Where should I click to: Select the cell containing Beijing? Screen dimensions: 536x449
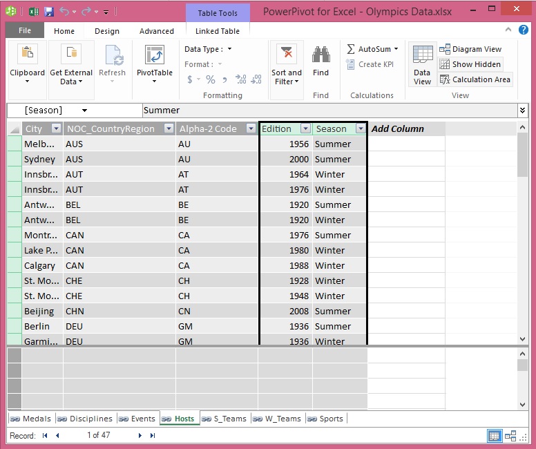click(x=42, y=311)
